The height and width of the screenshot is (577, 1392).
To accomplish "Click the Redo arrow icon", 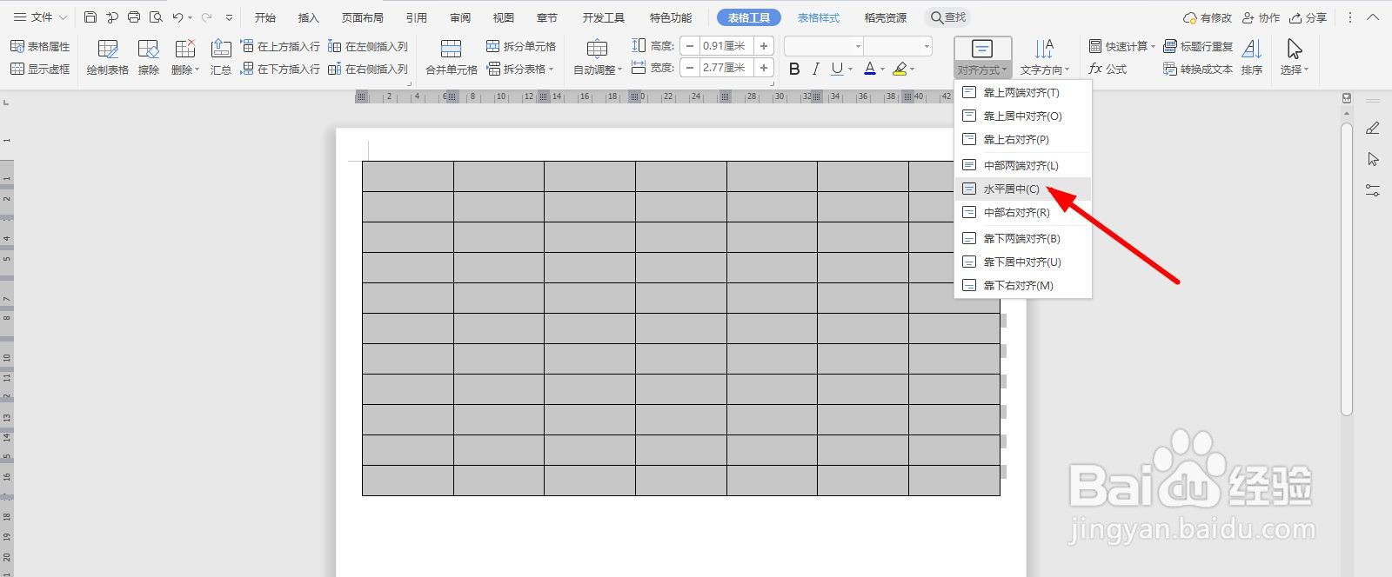I will (x=206, y=17).
